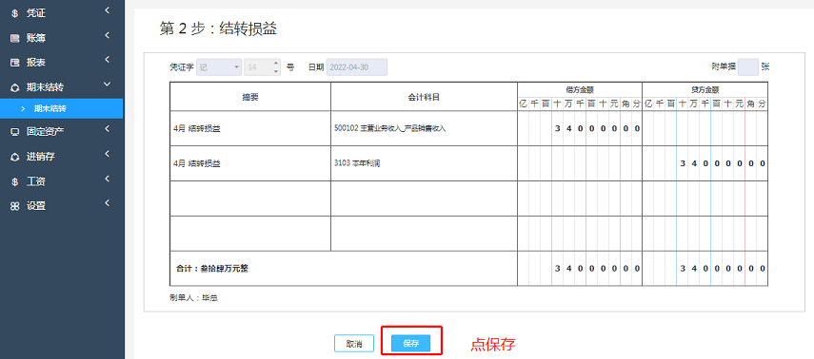Open the 凭证字 记 dropdown

coord(219,67)
